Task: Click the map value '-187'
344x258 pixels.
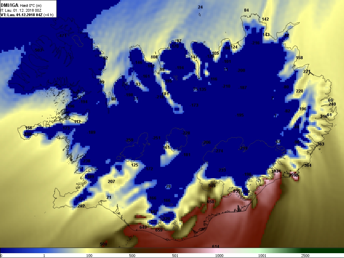Action: (x=243, y=88)
